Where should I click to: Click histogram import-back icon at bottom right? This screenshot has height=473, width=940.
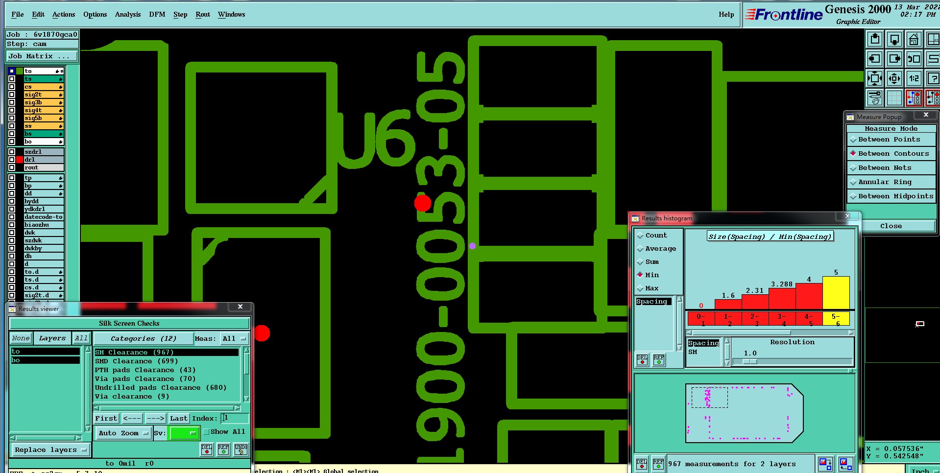tap(845, 463)
